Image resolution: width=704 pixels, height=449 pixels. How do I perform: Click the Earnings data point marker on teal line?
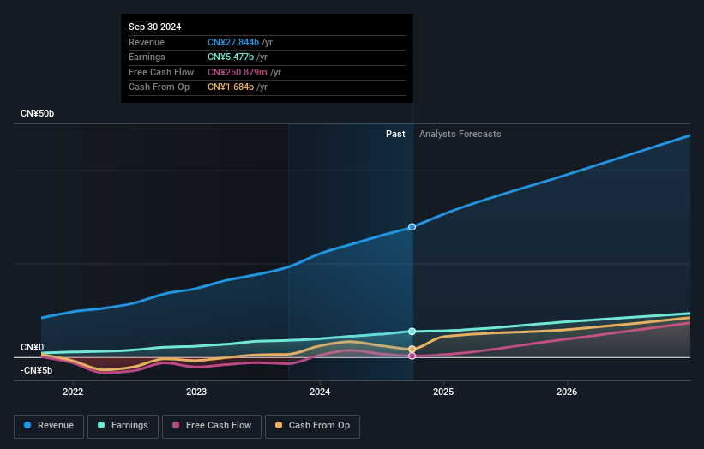[x=412, y=332]
